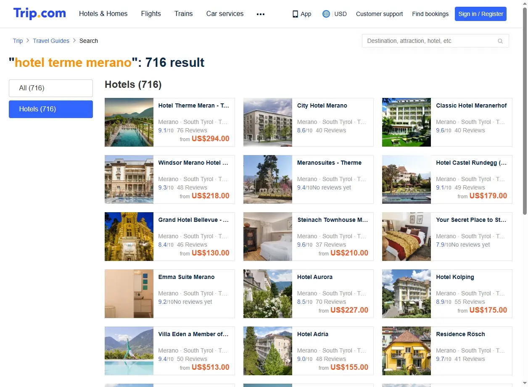Click the US$130.00 price
528x387 pixels.
[x=211, y=253]
